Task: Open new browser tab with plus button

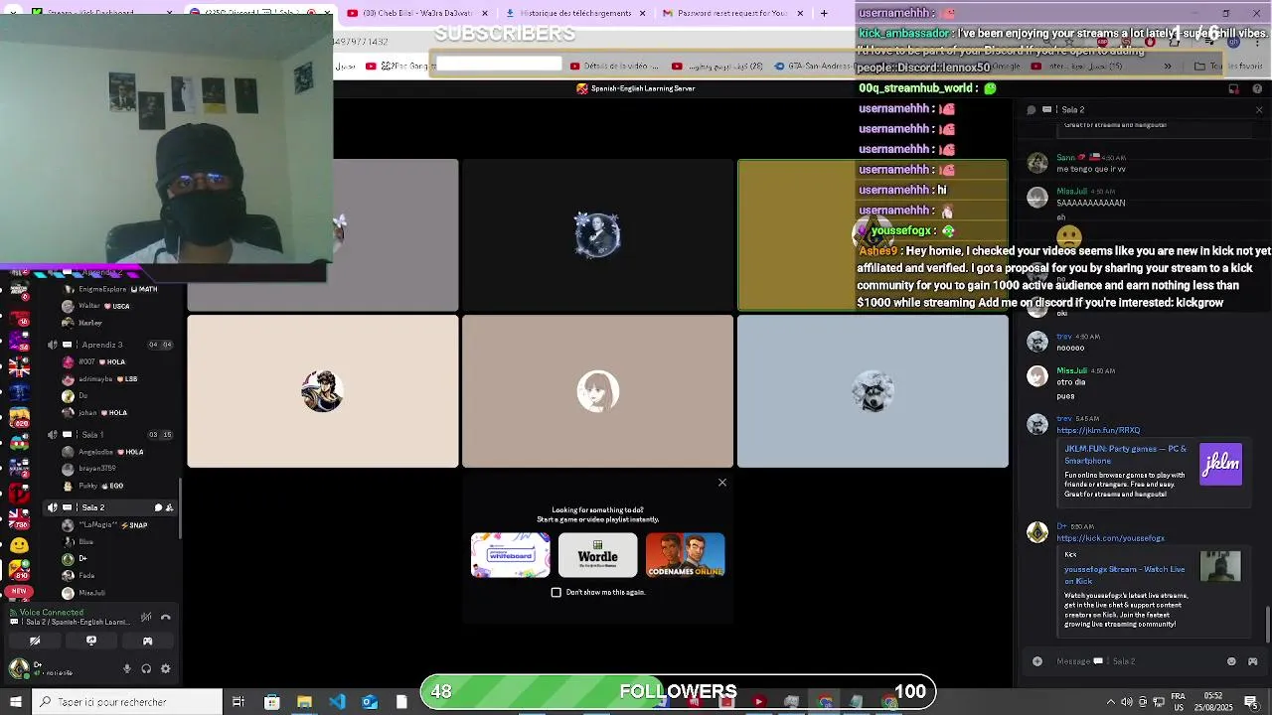Action: [824, 13]
